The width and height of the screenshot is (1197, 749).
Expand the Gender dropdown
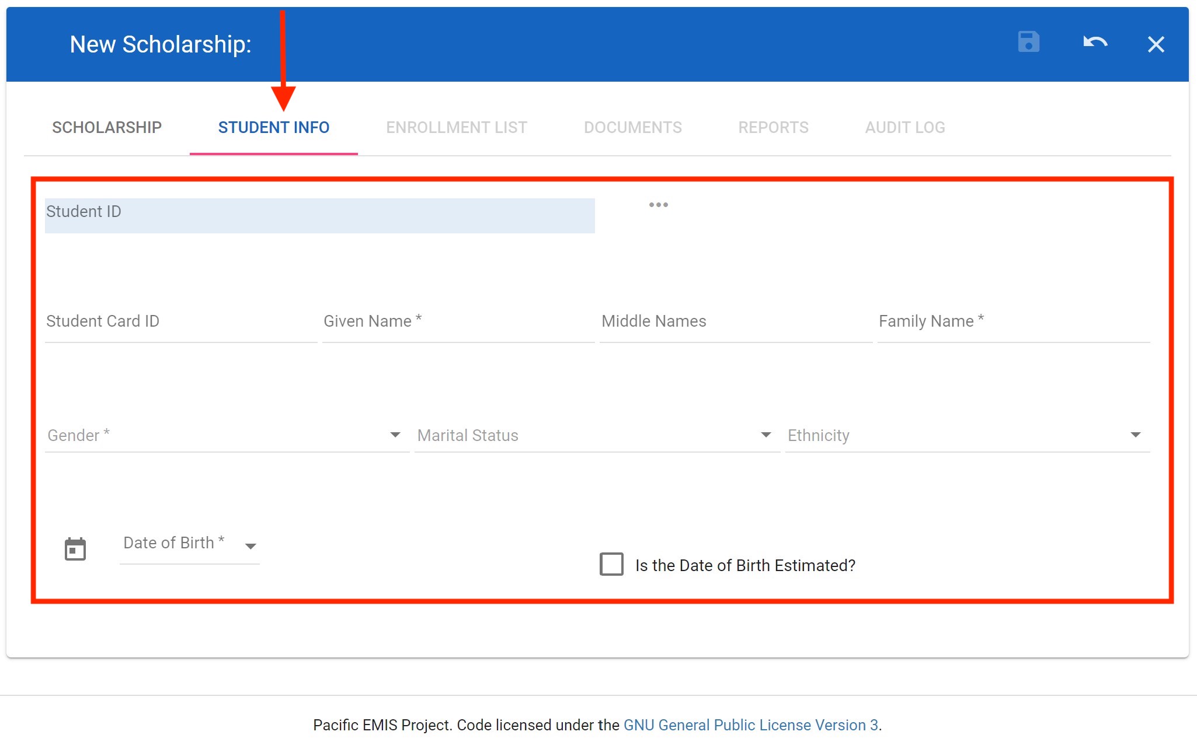tap(395, 435)
